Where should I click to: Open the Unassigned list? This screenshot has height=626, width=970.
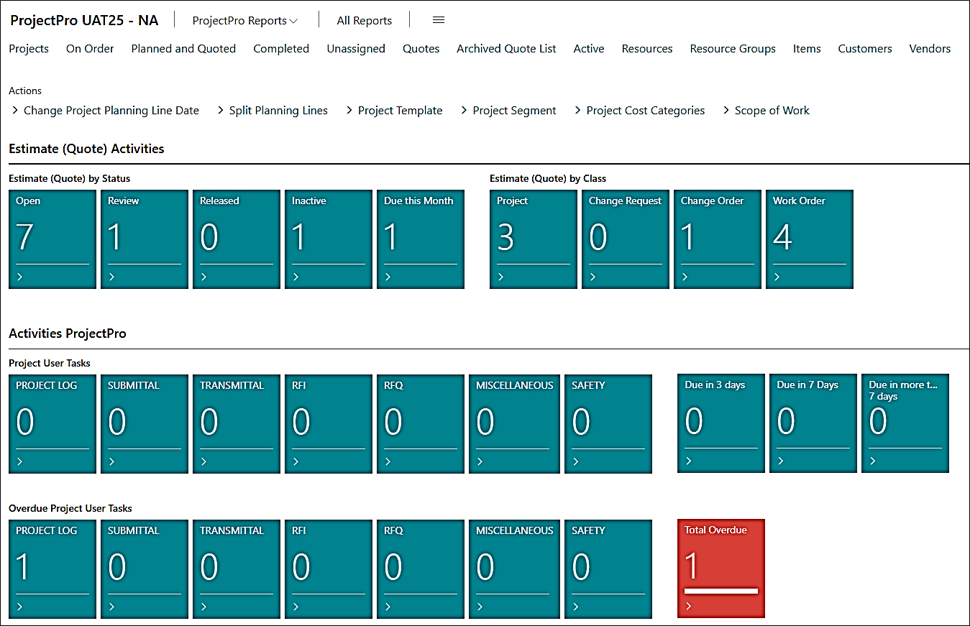356,49
